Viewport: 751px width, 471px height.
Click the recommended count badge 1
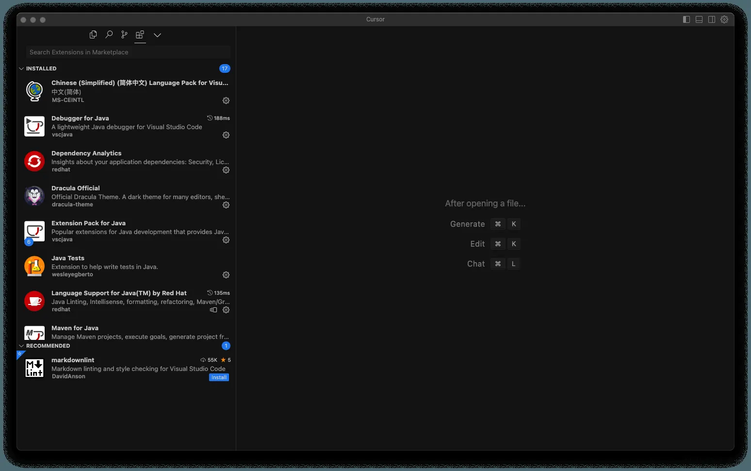pos(226,346)
